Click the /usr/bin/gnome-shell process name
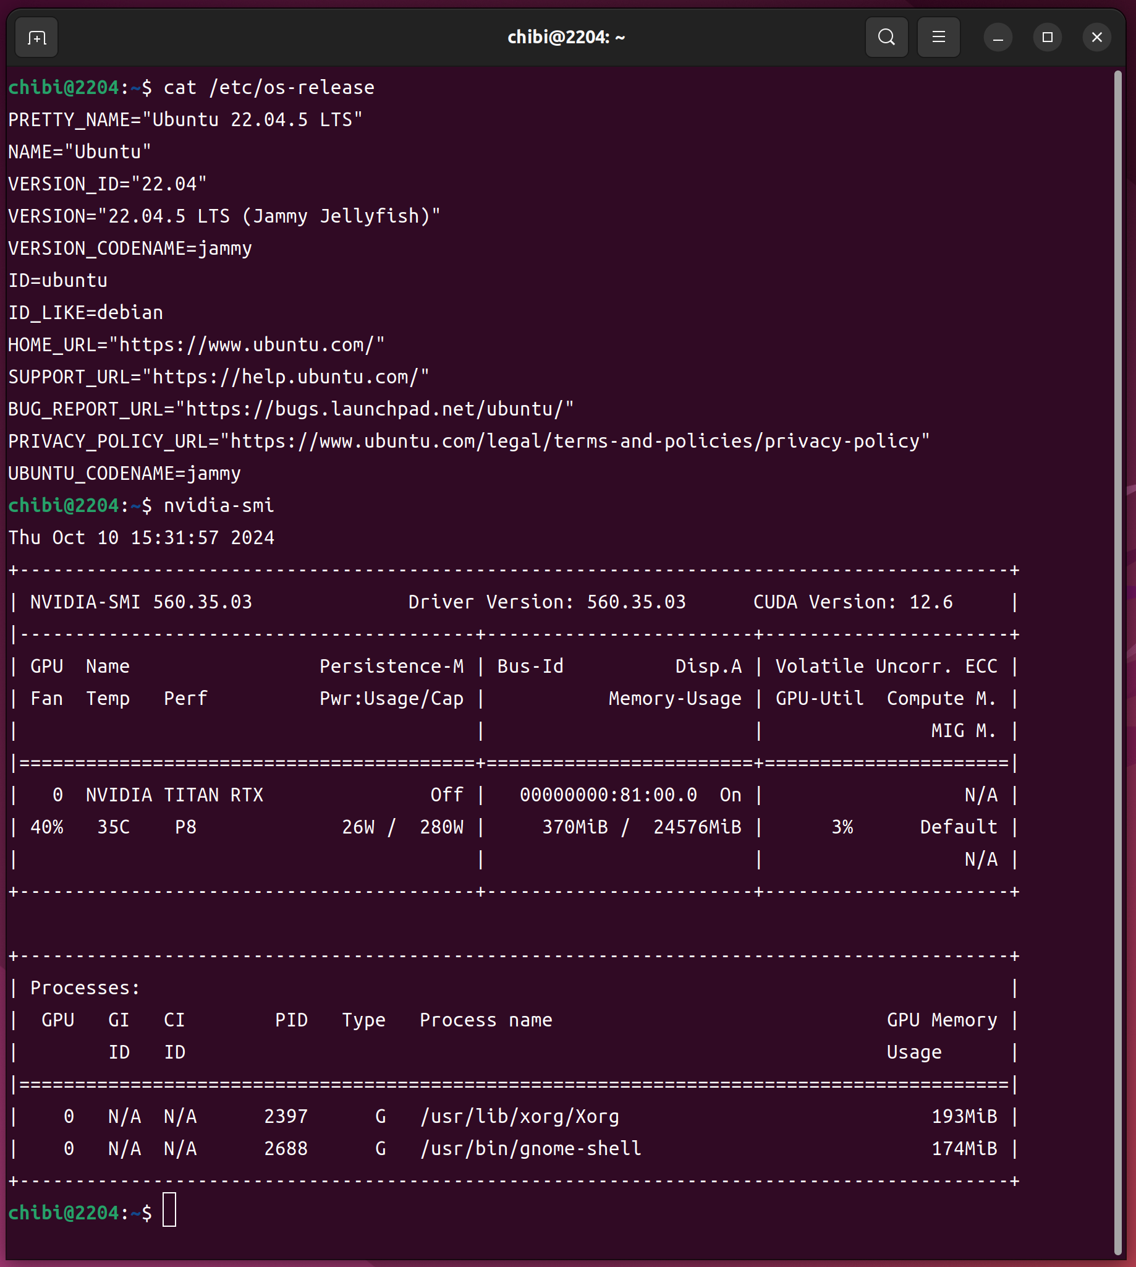This screenshot has width=1136, height=1267. [530, 1149]
